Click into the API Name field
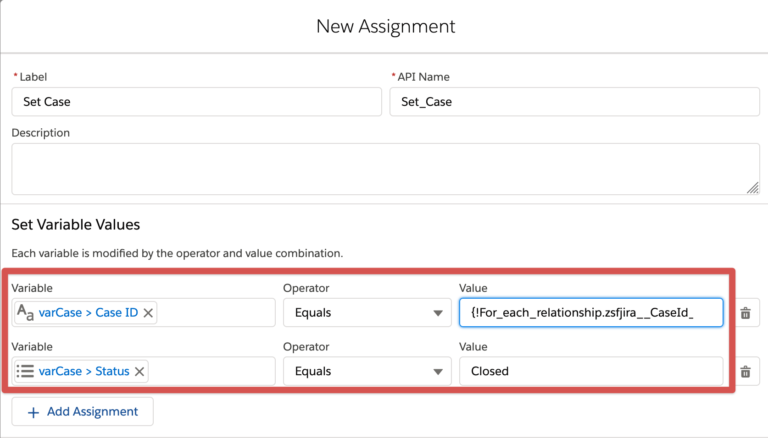Screen dimensions: 768x438 574,102
